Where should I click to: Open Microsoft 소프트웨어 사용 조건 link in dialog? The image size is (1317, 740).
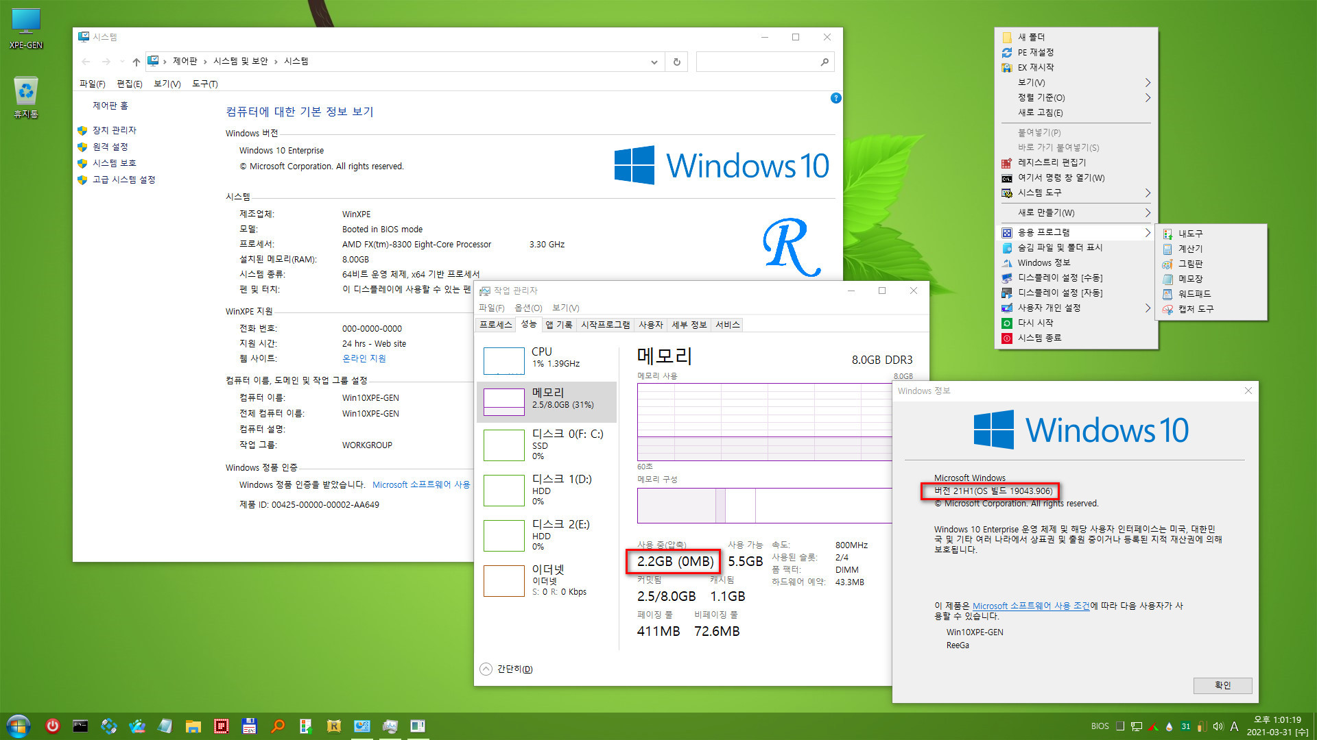1031,606
